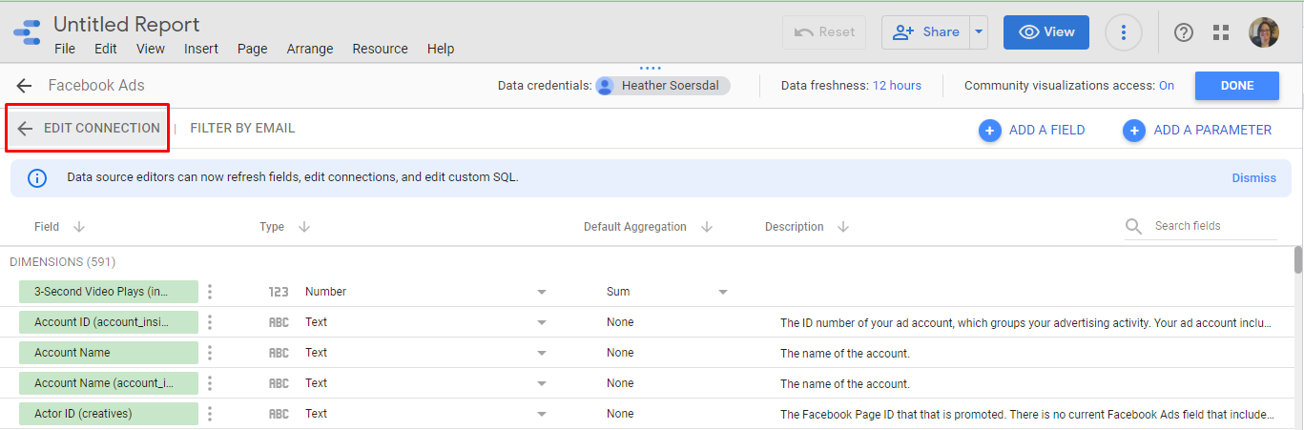Open Type dropdown for 3-Second Video Plays
Image resolution: width=1304 pixels, height=430 pixels.
point(542,292)
